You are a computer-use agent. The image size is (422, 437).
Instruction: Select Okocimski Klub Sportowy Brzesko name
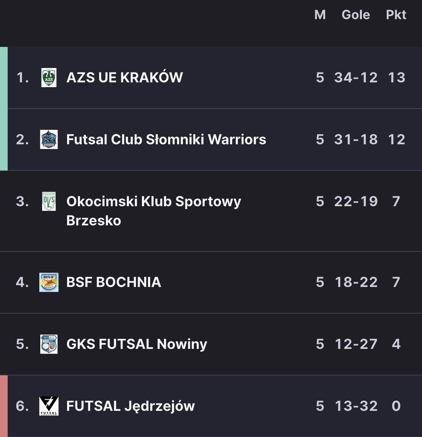(153, 211)
